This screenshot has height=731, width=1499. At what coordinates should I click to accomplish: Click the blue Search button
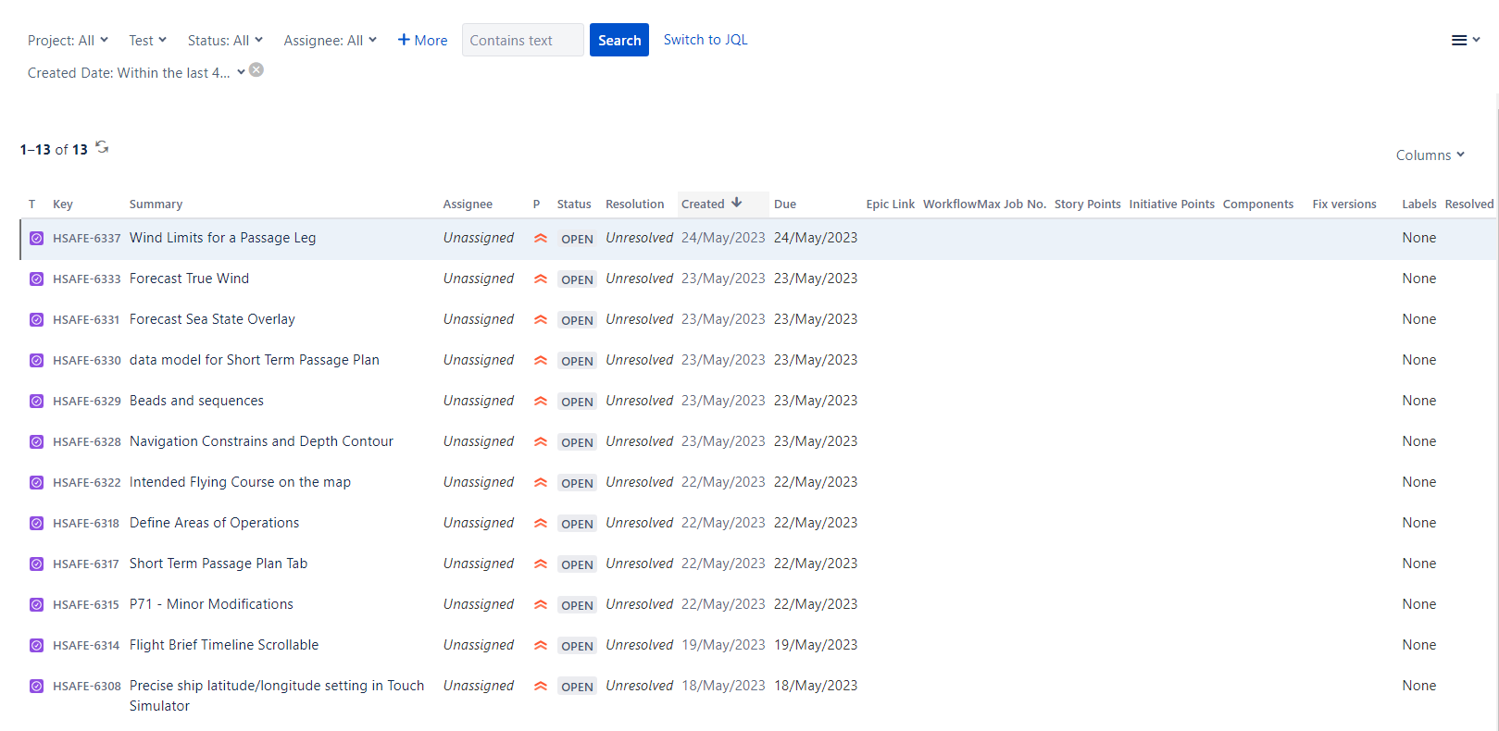tap(619, 40)
